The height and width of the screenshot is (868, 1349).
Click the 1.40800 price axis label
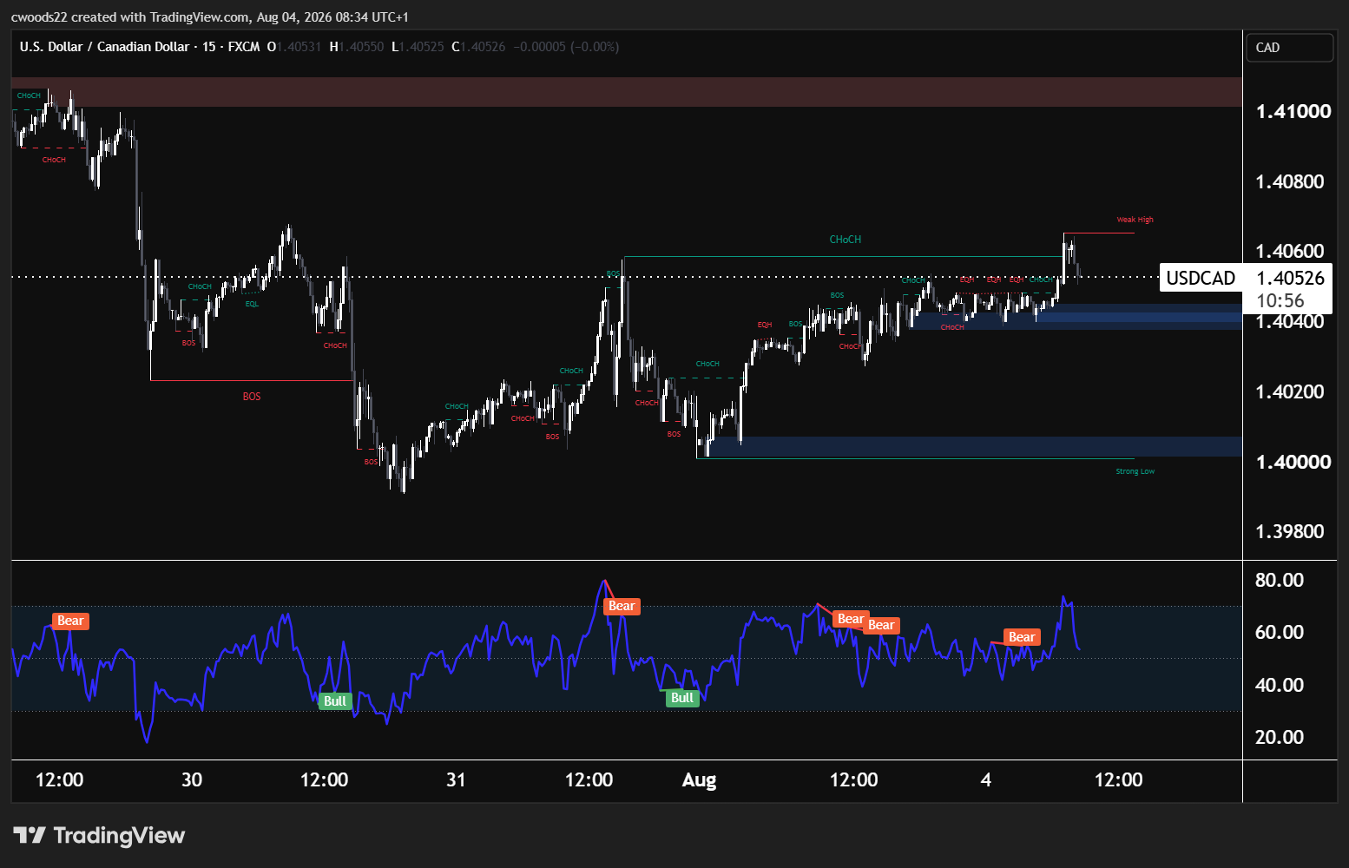click(1290, 181)
